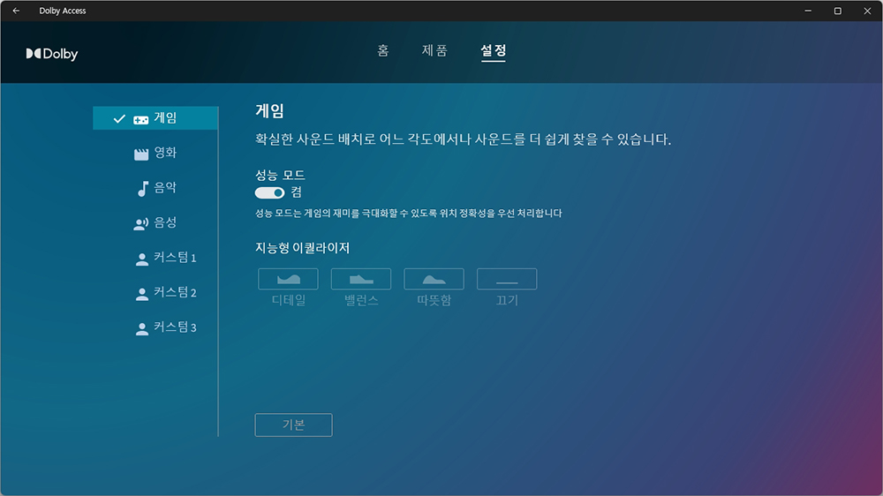Click the 성능 모드는 description sentence
This screenshot has width=883, height=496.
point(408,214)
